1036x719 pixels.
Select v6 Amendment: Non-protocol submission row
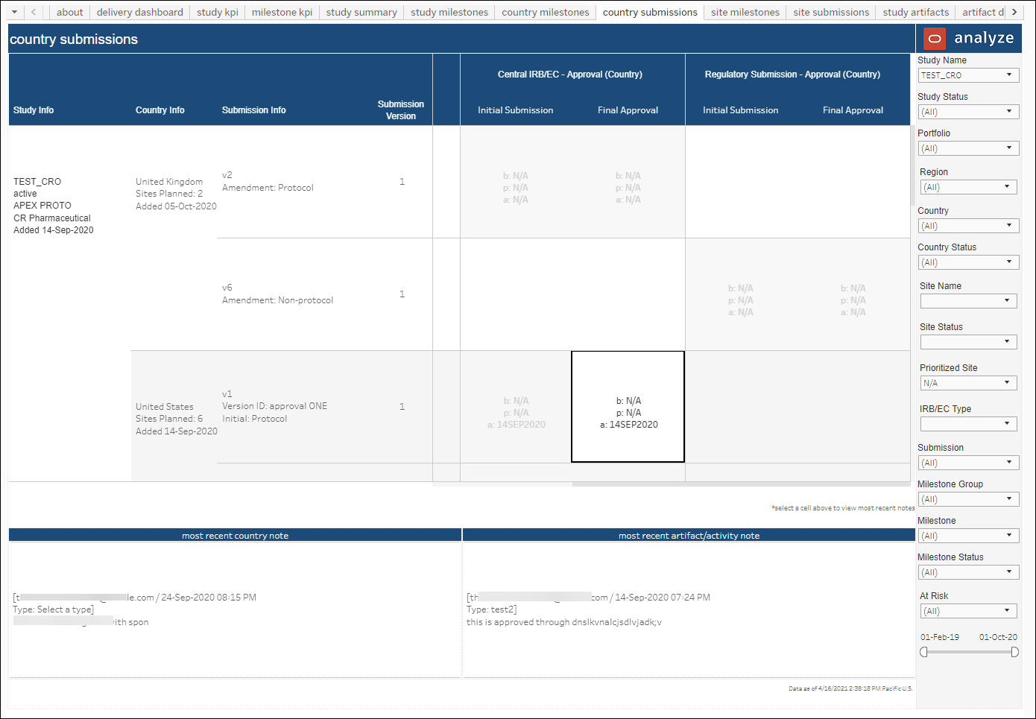(x=277, y=294)
